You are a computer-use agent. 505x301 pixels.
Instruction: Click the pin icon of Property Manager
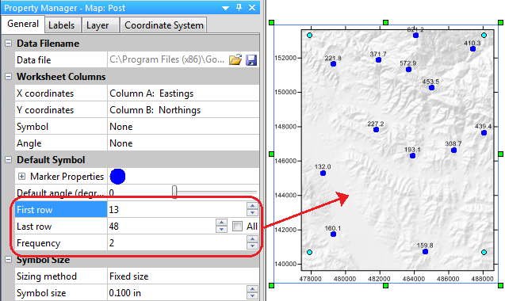click(239, 7)
